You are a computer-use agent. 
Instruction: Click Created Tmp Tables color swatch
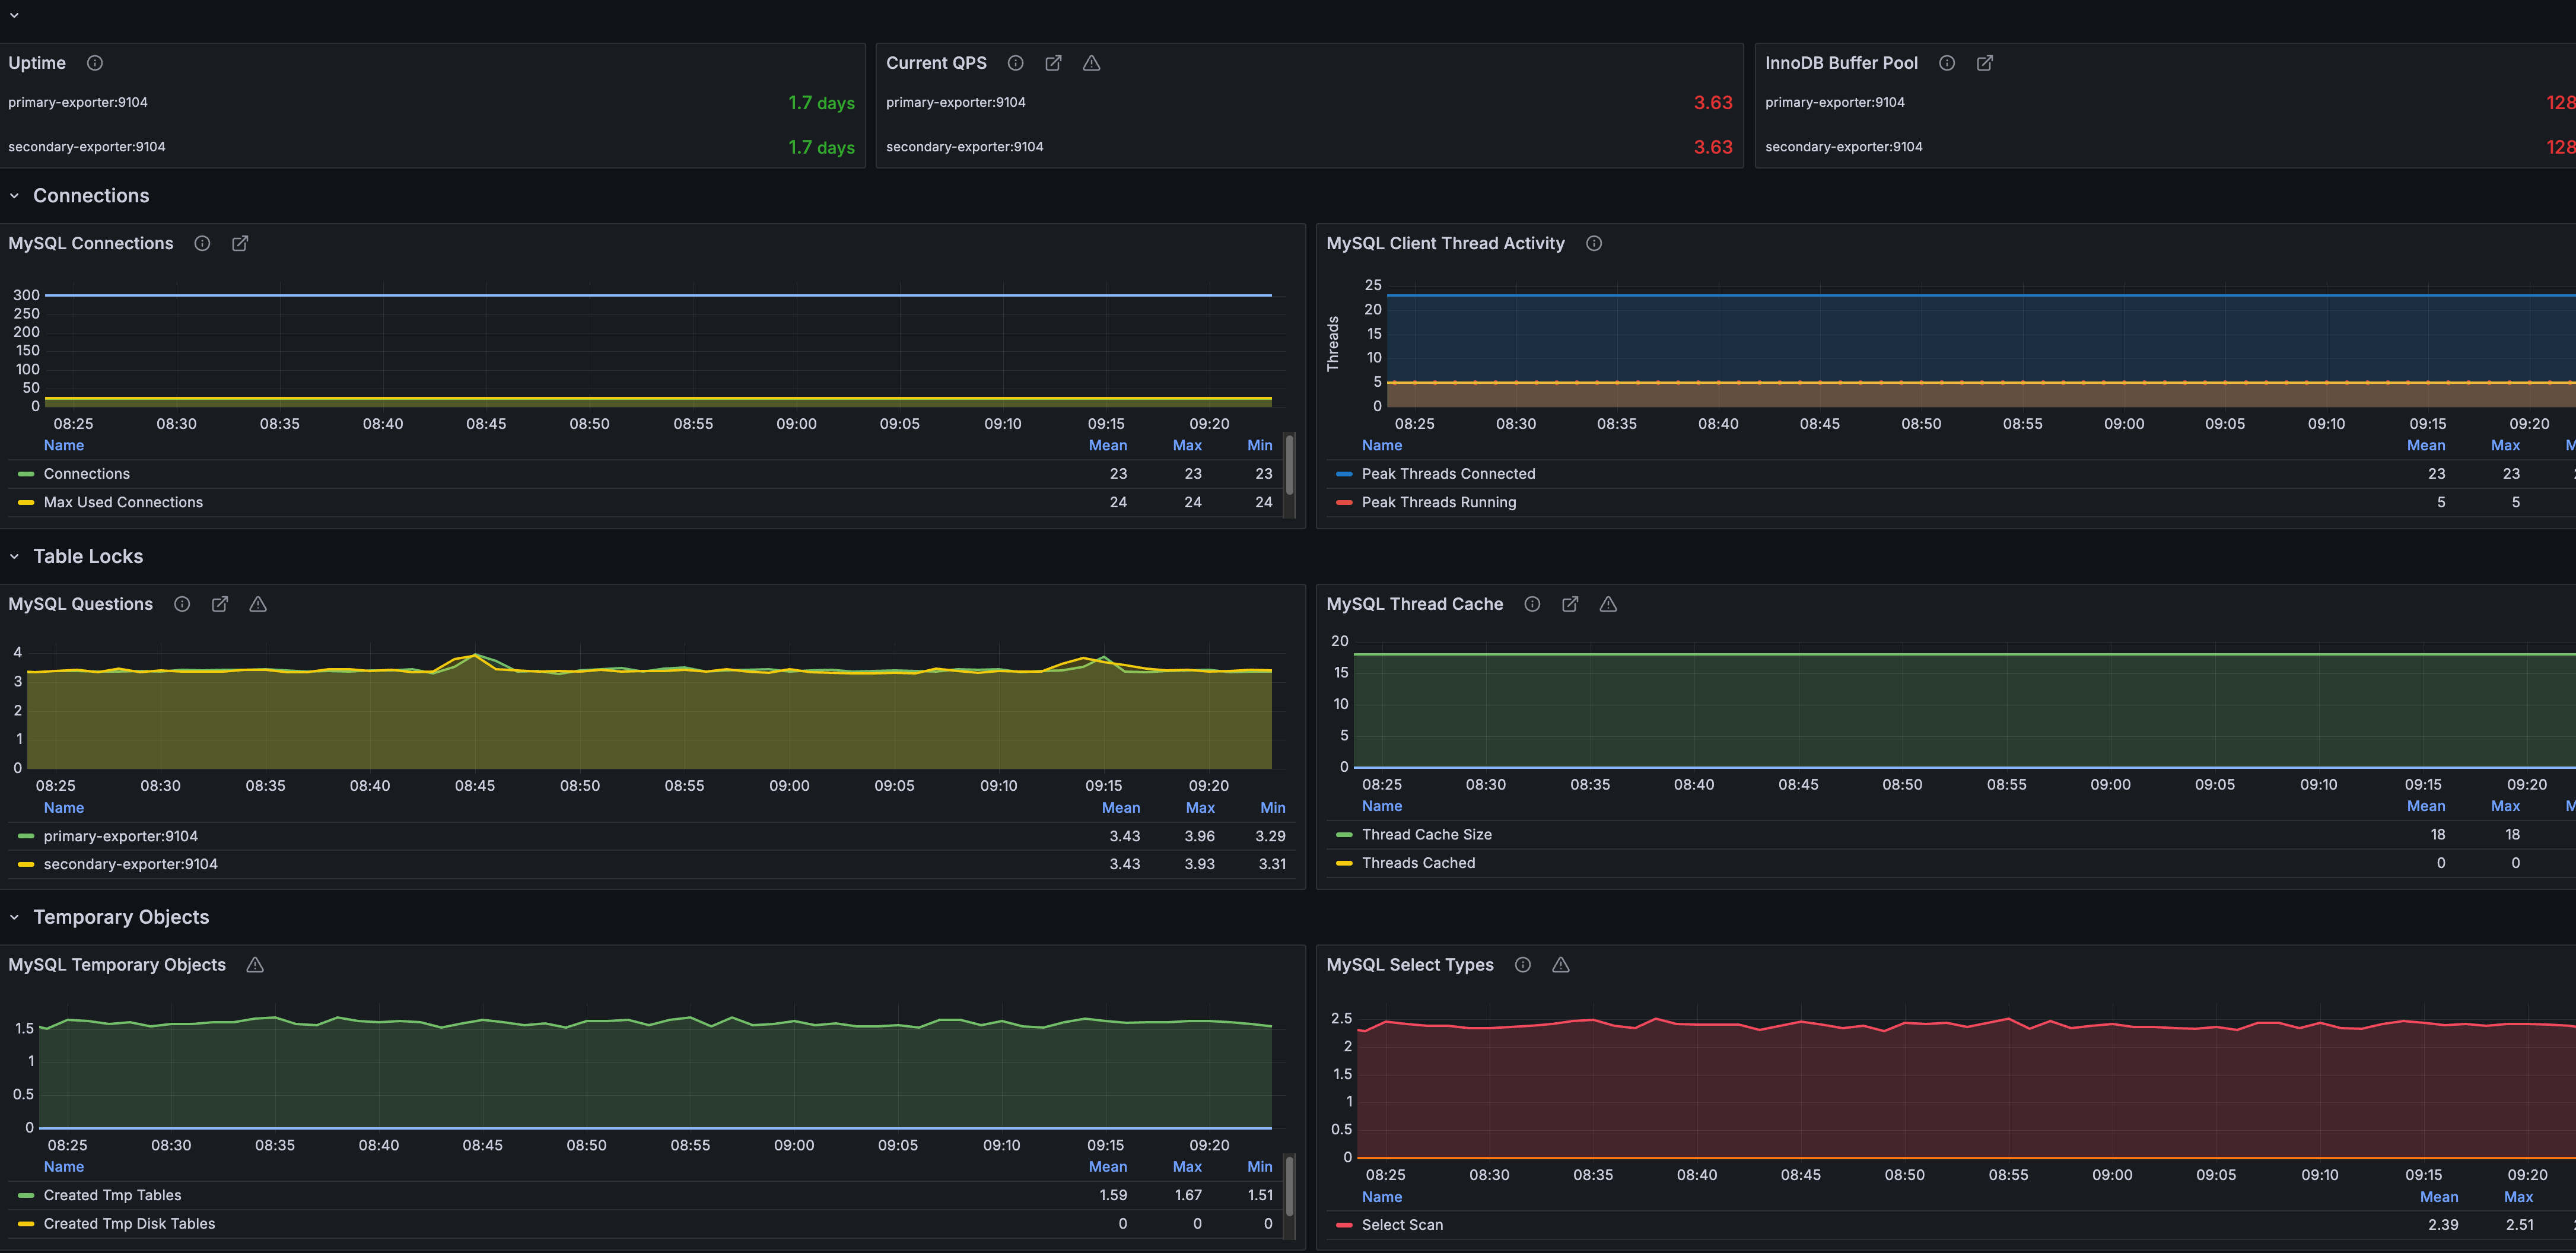(x=26, y=1196)
